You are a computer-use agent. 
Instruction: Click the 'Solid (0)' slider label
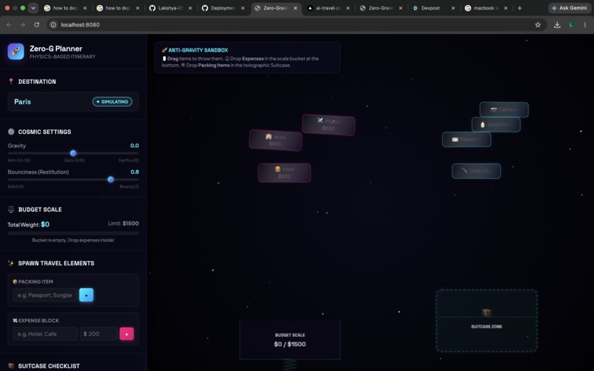[15, 187]
